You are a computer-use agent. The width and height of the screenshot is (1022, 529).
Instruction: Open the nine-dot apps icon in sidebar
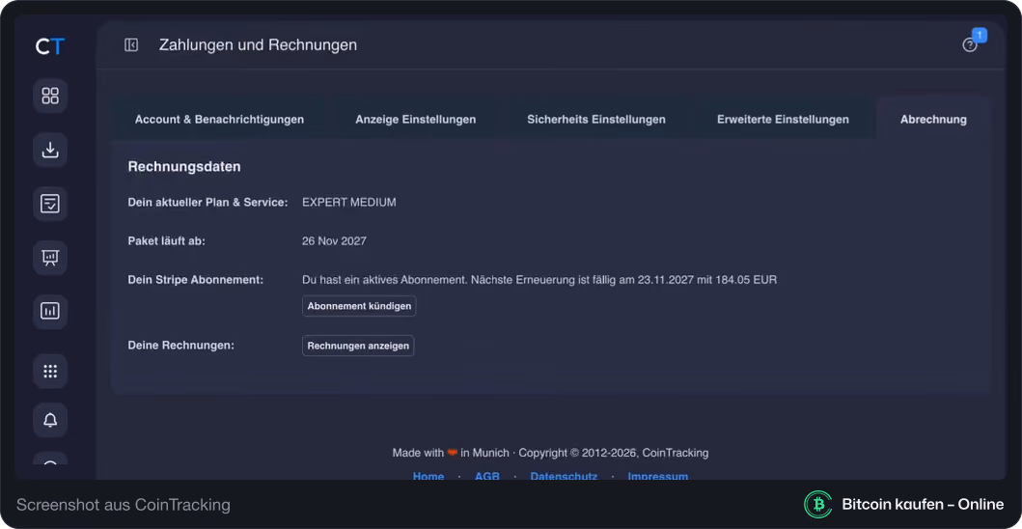point(50,371)
